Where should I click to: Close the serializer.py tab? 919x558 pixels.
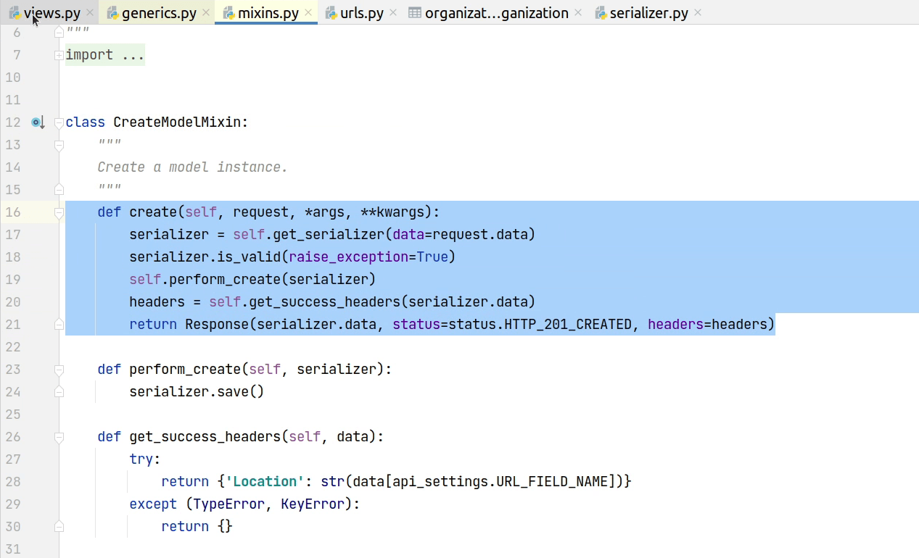tap(697, 13)
